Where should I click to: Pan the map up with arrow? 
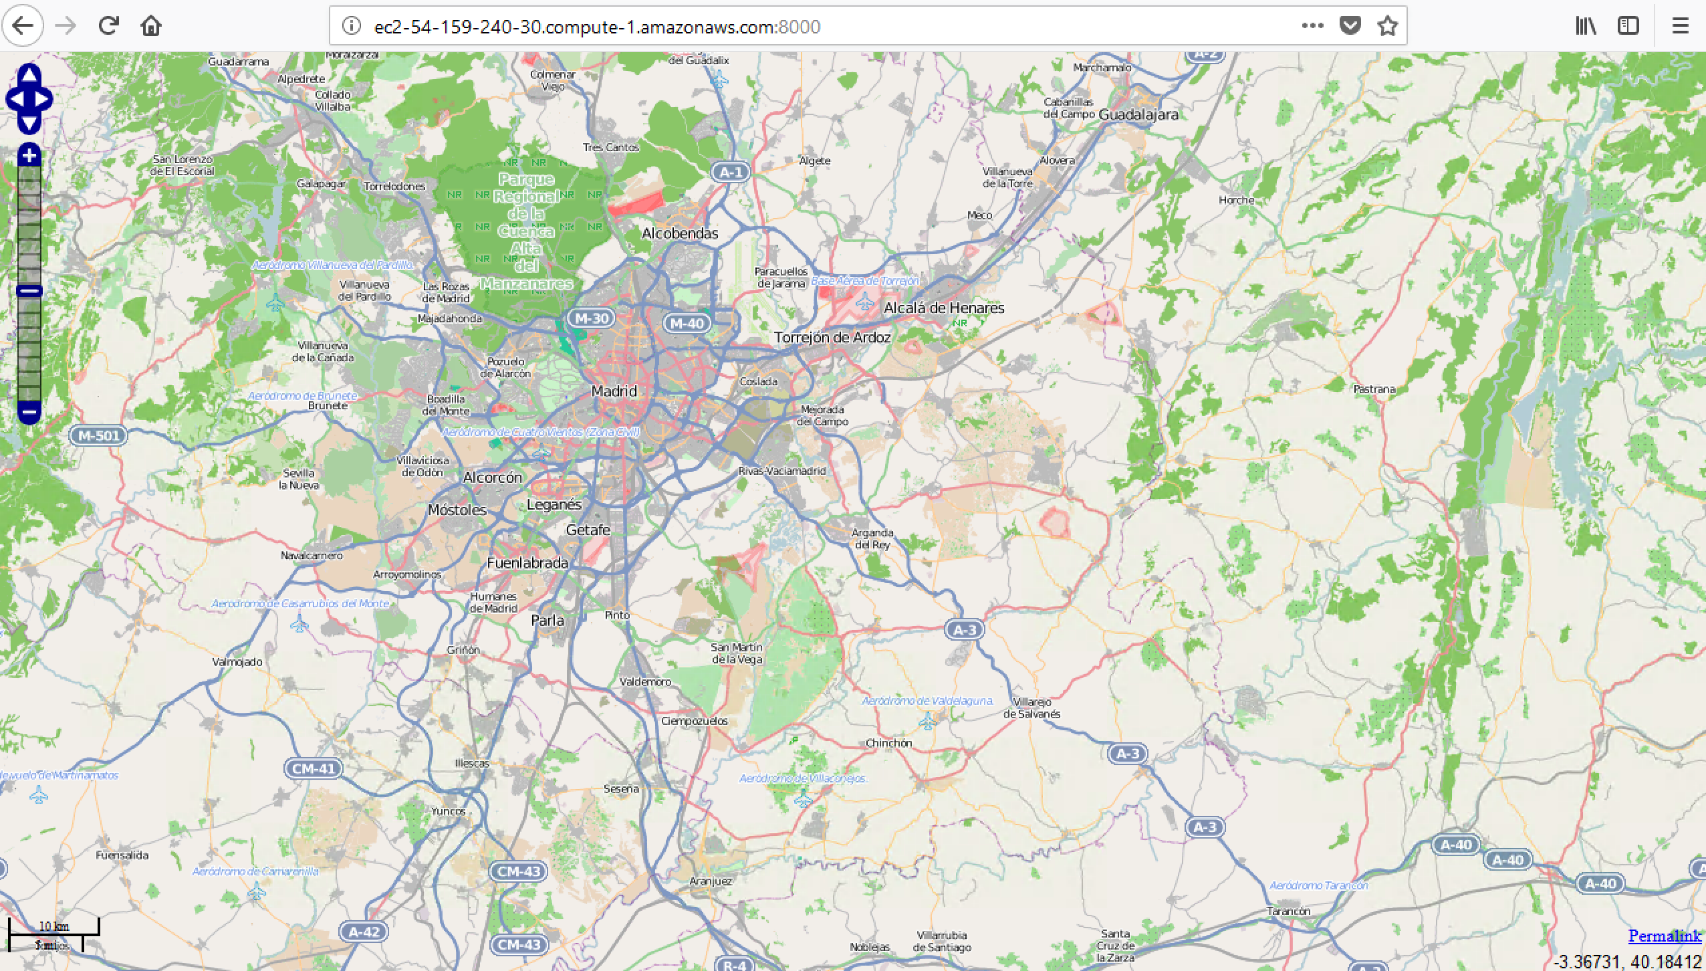tap(29, 75)
